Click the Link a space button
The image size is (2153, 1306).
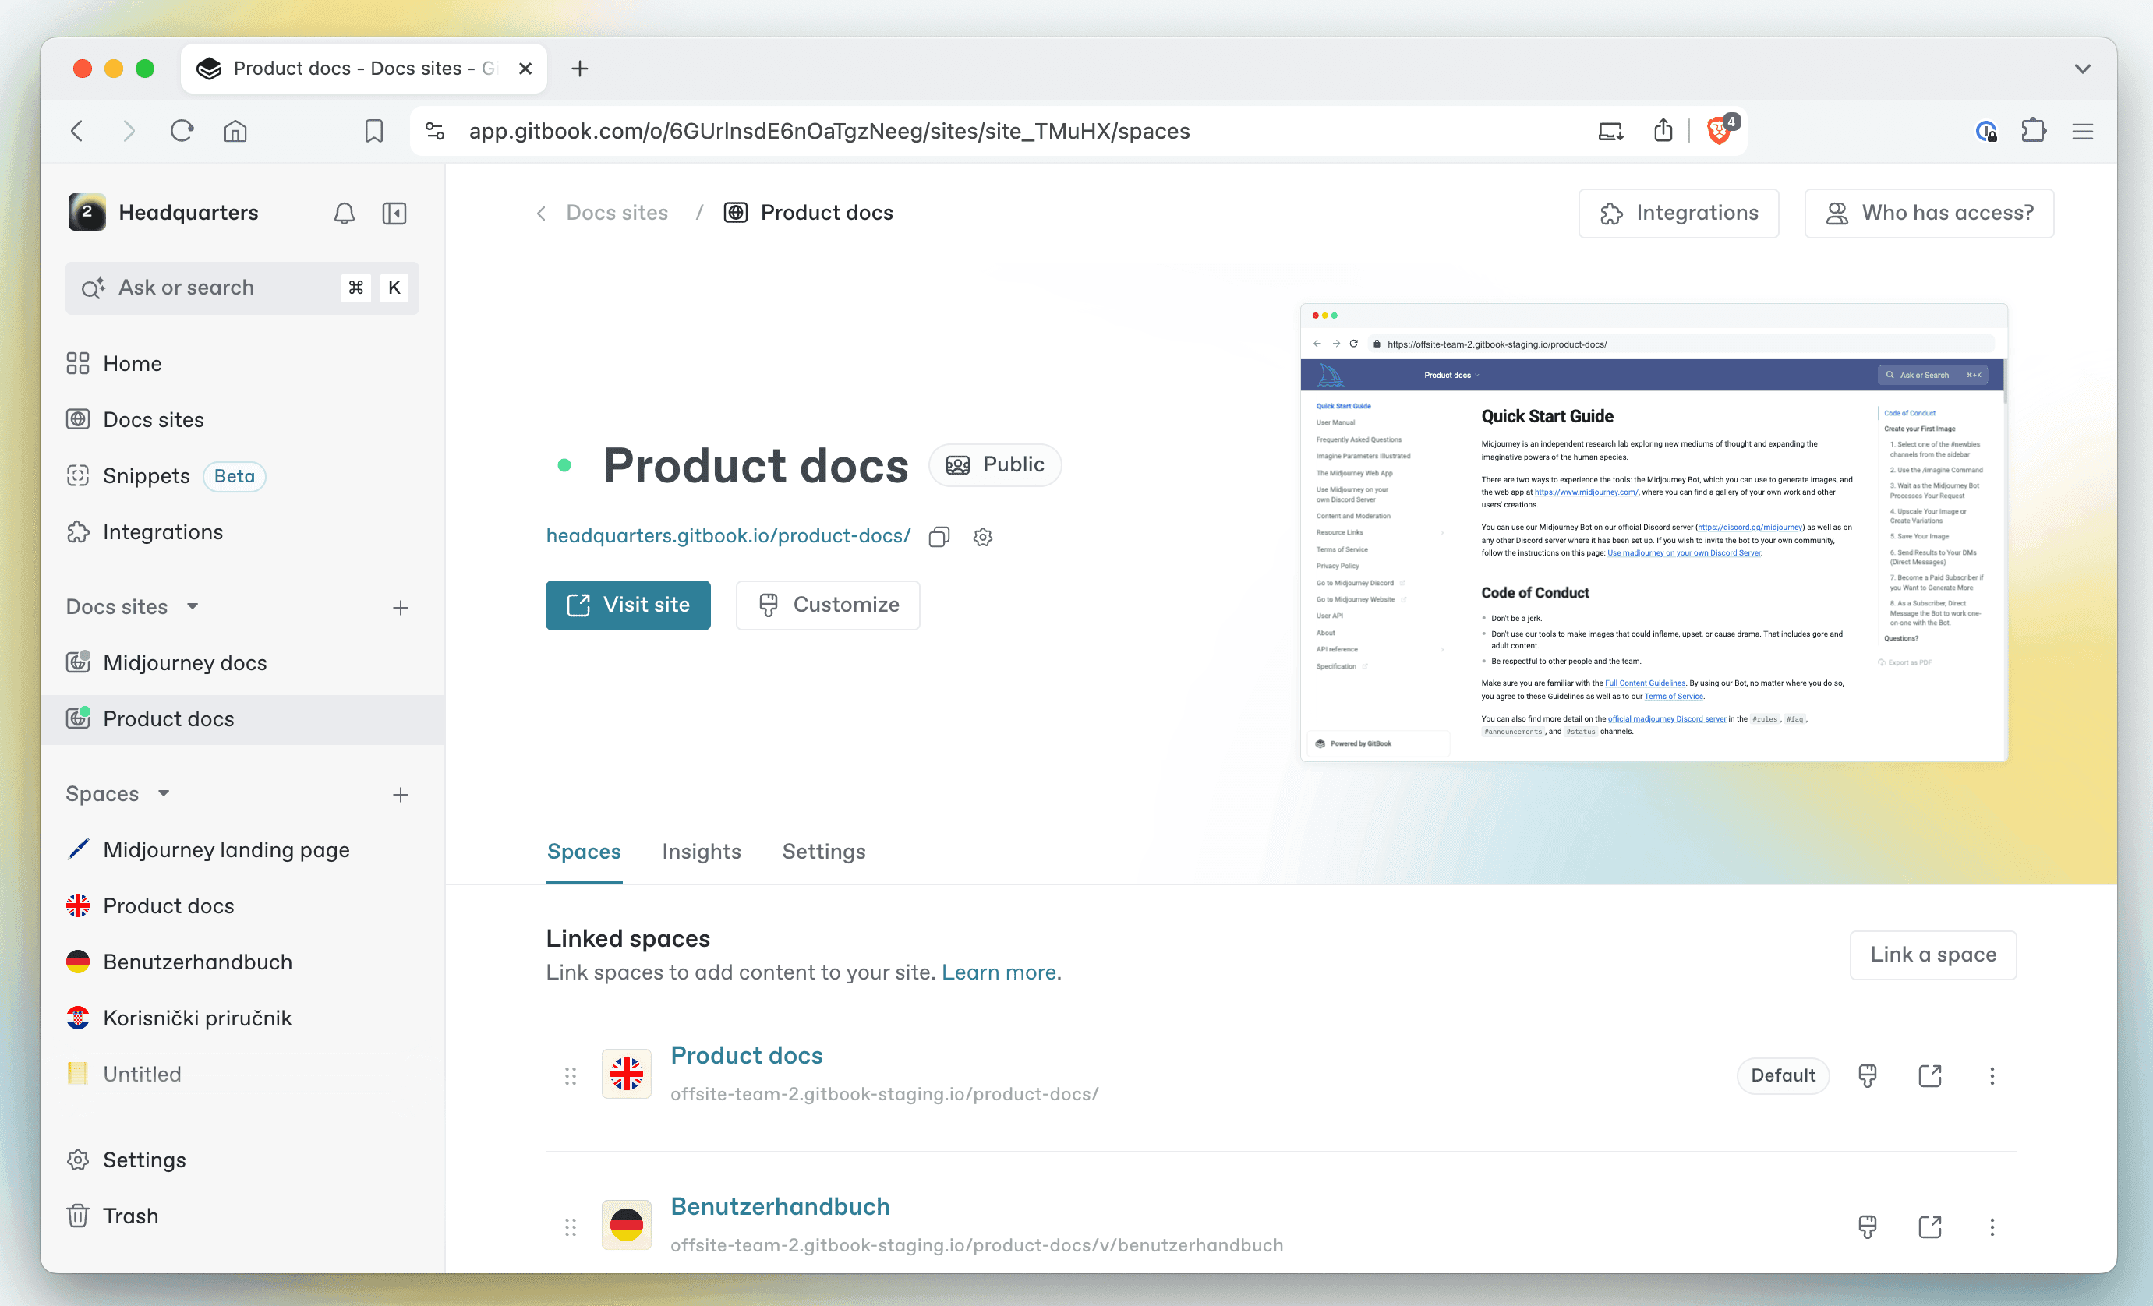1933,955
